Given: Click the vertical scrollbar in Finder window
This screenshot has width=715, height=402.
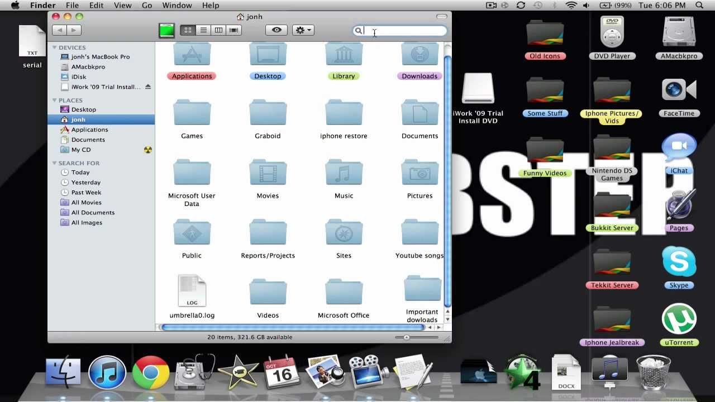Looking at the screenshot, I should click(x=447, y=181).
